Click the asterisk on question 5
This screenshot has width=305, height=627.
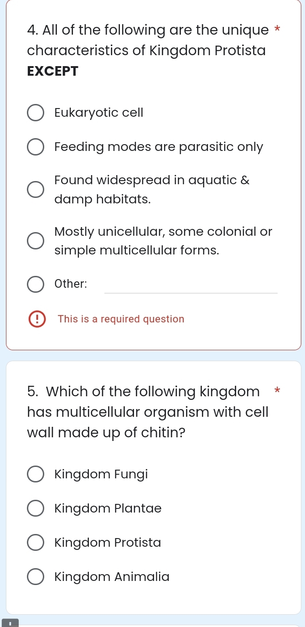(x=277, y=390)
